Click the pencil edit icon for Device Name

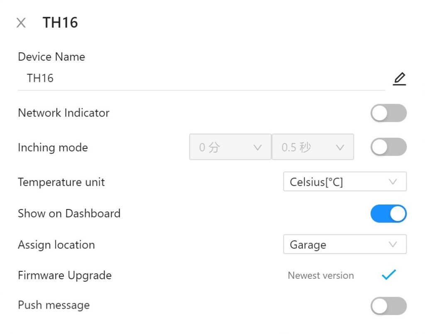tap(399, 78)
